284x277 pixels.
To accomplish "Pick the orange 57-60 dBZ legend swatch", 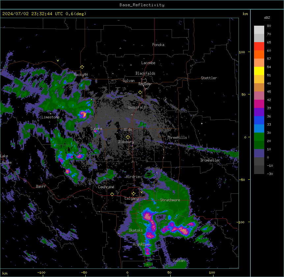I will click(259, 54).
